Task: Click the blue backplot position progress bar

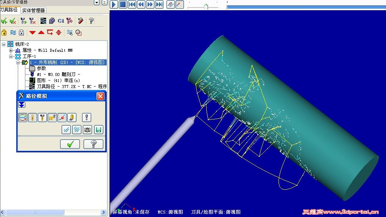Action: click(306, 7)
